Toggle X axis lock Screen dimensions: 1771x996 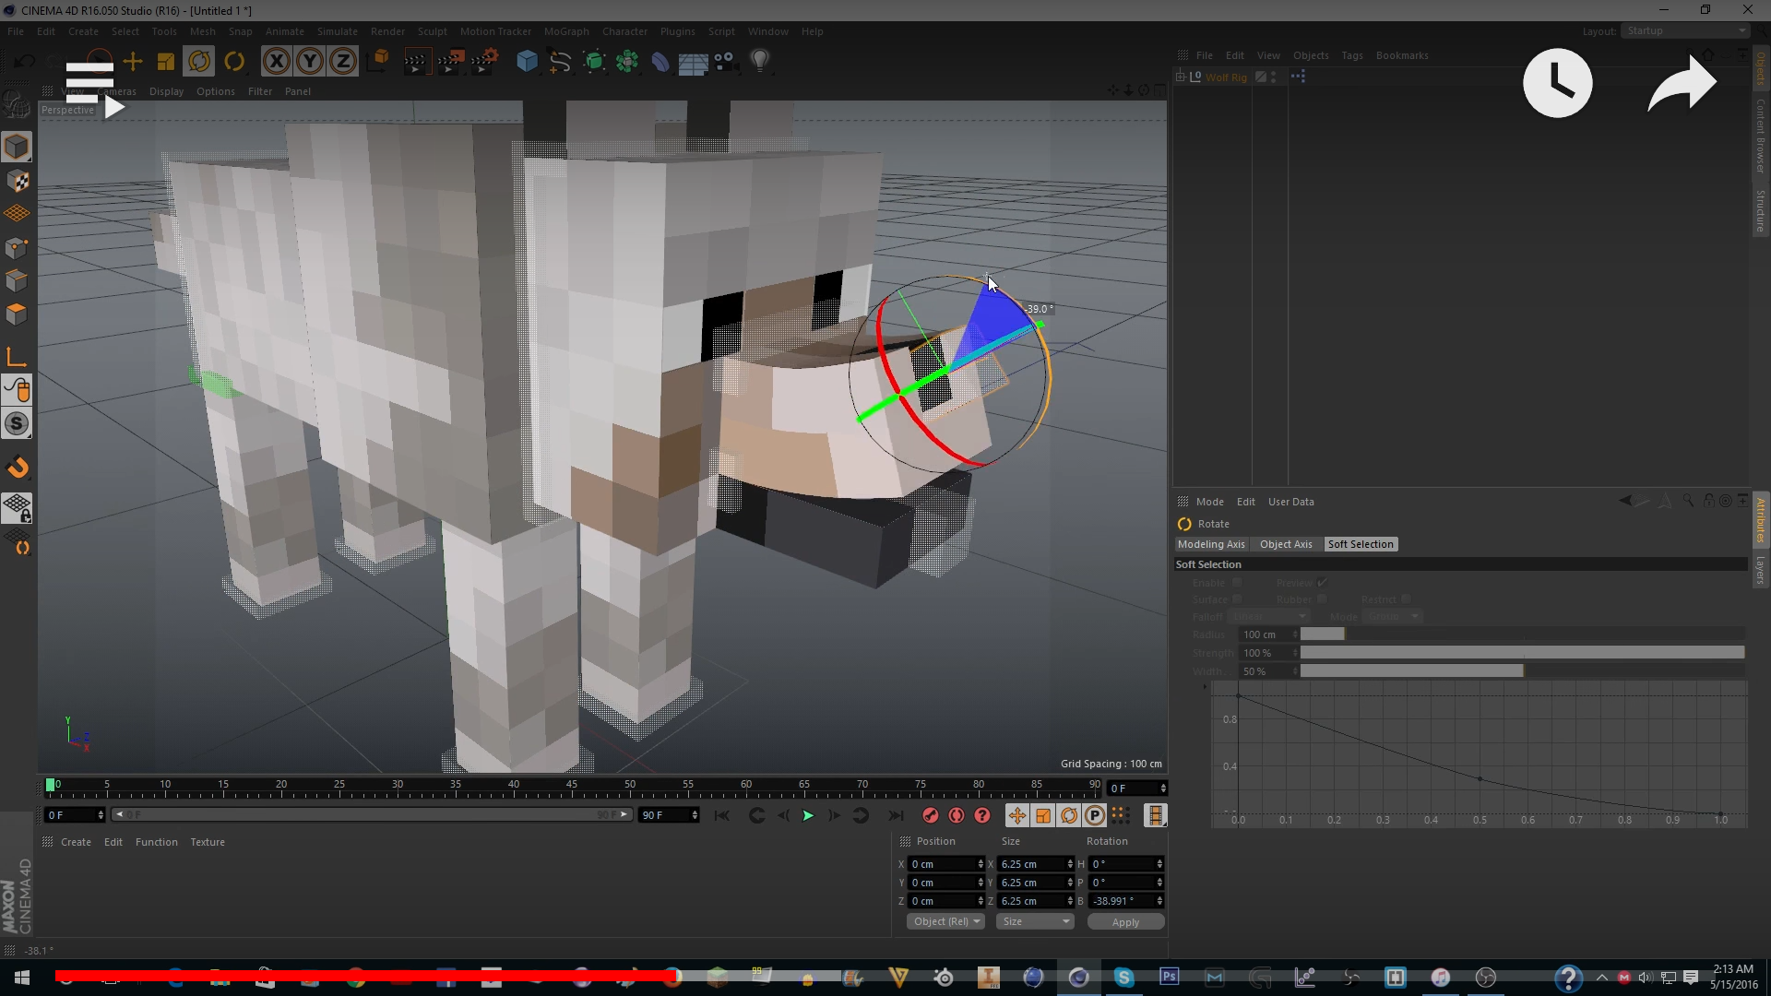[276, 62]
